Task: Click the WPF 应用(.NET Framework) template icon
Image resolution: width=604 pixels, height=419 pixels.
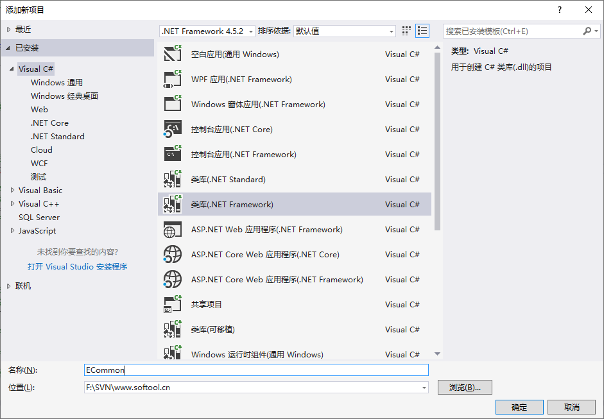Action: click(x=173, y=79)
